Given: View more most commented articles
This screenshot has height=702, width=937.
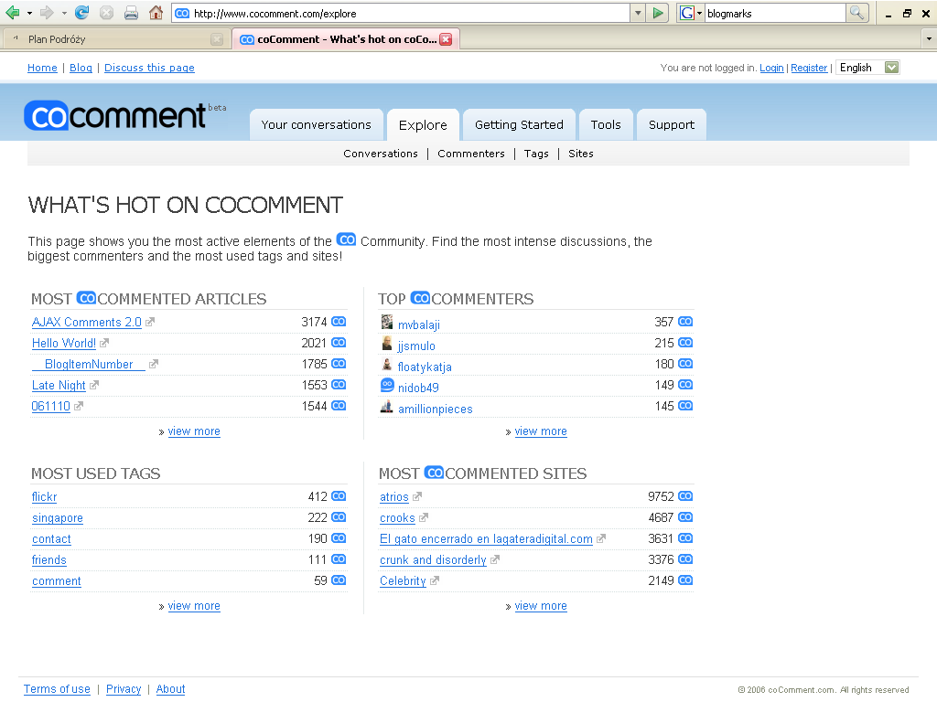Looking at the screenshot, I should pyautogui.click(x=194, y=431).
